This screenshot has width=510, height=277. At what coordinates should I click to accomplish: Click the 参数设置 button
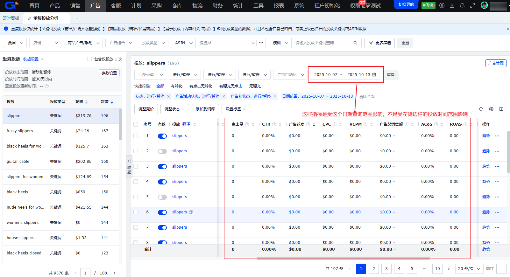click(x=109, y=73)
